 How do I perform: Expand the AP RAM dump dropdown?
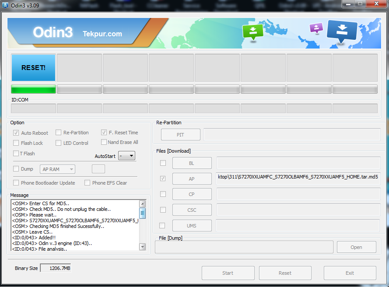pyautogui.click(x=58, y=169)
